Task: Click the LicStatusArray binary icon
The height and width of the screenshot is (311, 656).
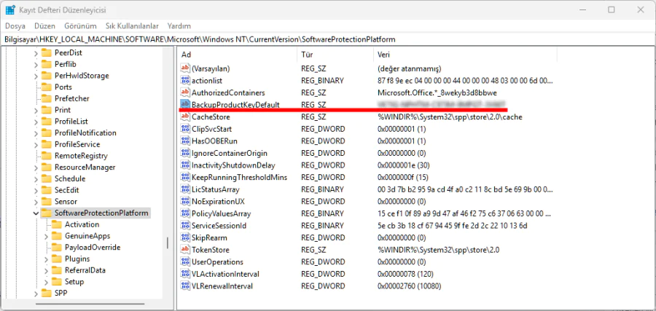Action: (185, 189)
